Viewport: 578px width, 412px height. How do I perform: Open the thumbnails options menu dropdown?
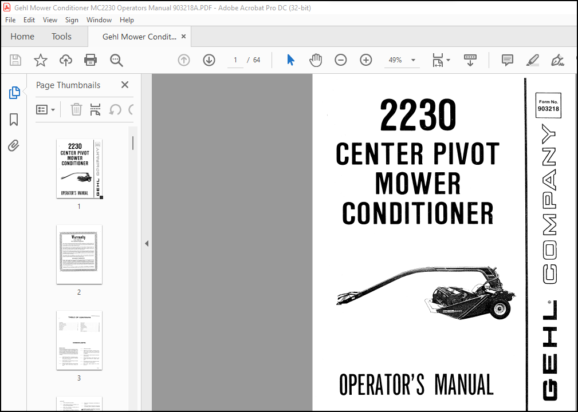(45, 109)
